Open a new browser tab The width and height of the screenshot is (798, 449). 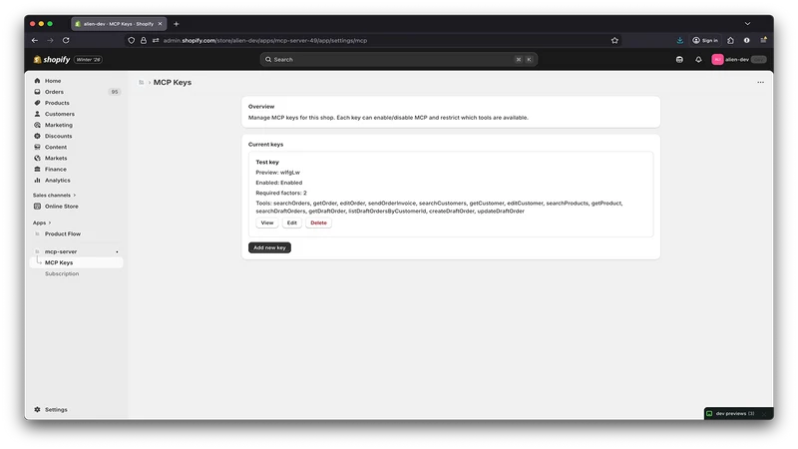[x=177, y=24]
